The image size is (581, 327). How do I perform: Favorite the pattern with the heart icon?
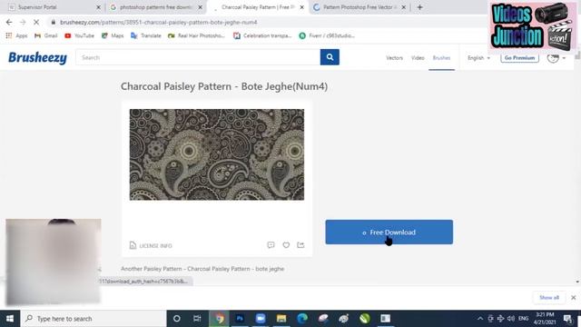click(x=286, y=245)
